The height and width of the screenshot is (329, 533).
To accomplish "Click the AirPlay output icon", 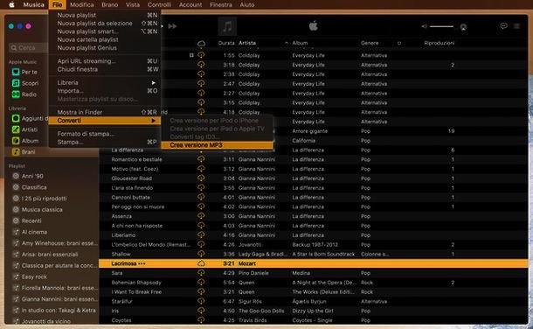I will [x=463, y=27].
